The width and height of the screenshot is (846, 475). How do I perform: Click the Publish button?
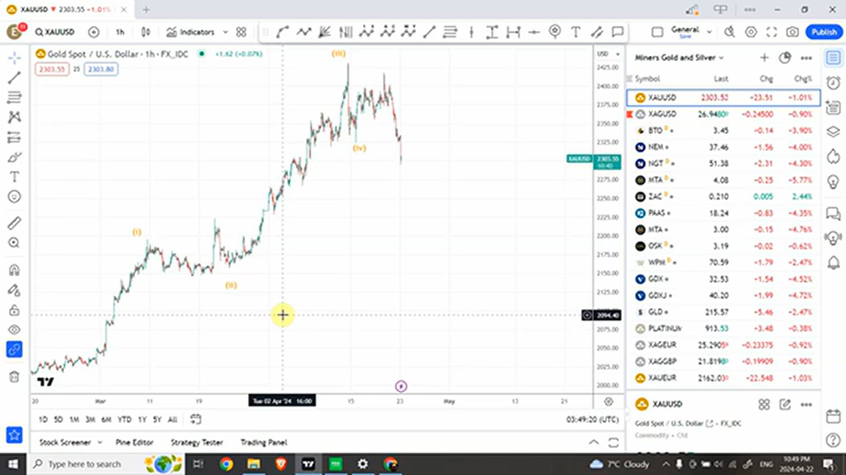(824, 32)
